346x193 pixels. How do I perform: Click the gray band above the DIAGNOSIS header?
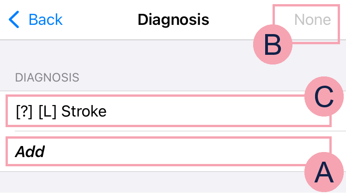coord(139,53)
